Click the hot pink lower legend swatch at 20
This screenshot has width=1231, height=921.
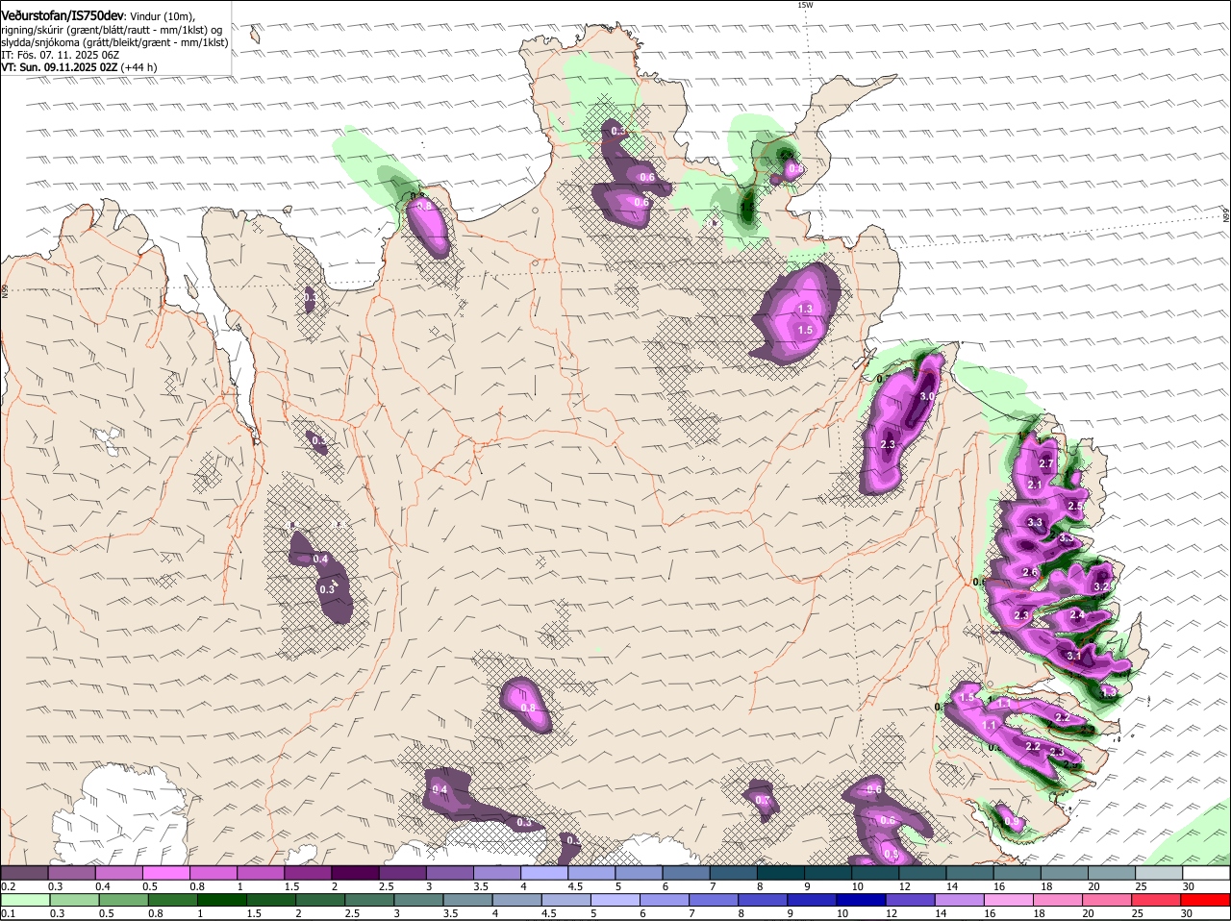point(1107,900)
